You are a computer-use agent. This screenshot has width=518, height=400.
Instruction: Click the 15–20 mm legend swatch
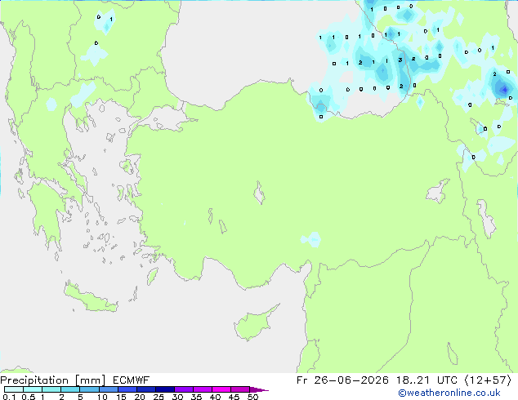(x=127, y=389)
